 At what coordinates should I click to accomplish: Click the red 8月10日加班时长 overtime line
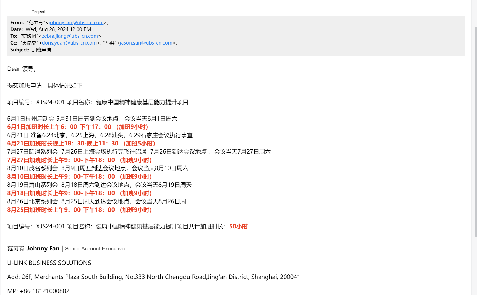click(x=79, y=177)
